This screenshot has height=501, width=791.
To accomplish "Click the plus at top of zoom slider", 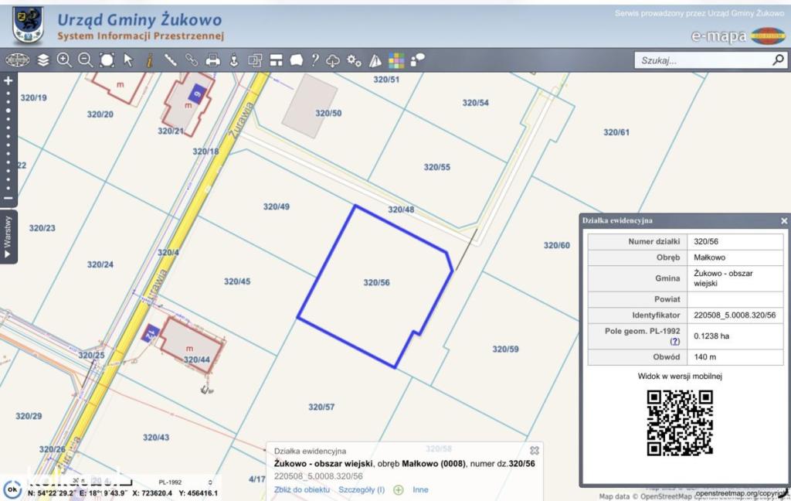I will tap(8, 81).
